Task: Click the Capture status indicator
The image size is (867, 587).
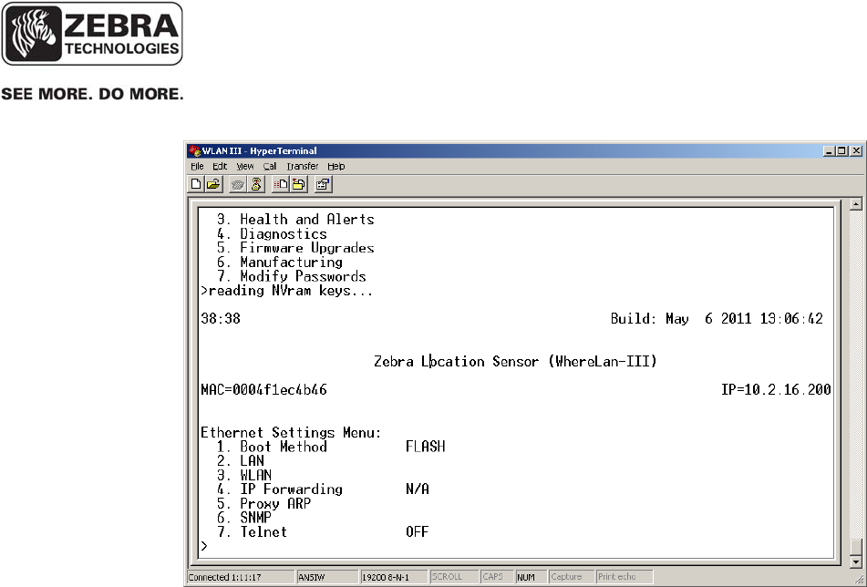Action: [x=572, y=577]
